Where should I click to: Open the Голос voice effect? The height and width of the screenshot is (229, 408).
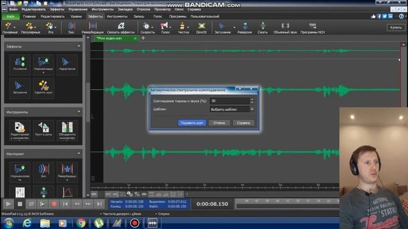(165, 28)
